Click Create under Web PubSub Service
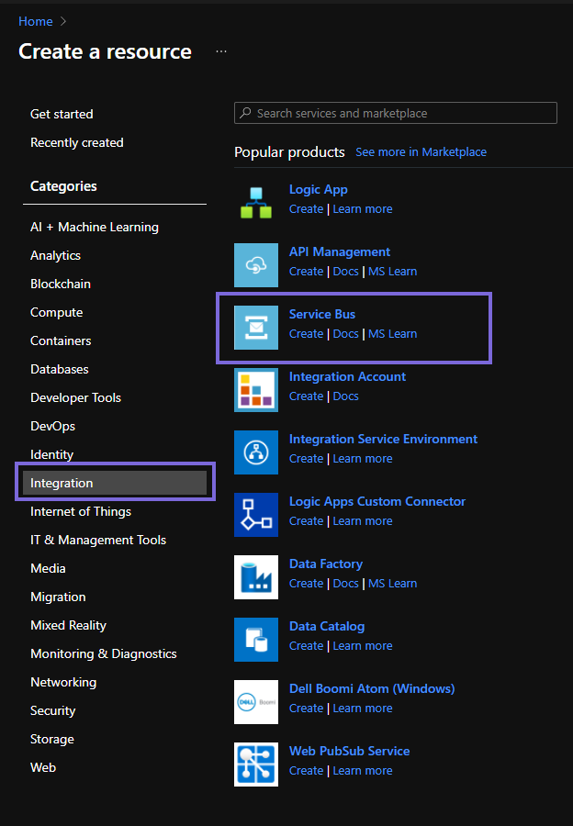Image resolution: width=573 pixels, height=826 pixels. point(307,771)
